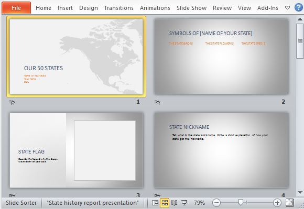Select Slide Sorter view icon
The width and height of the screenshot is (304, 209).
[165, 203]
